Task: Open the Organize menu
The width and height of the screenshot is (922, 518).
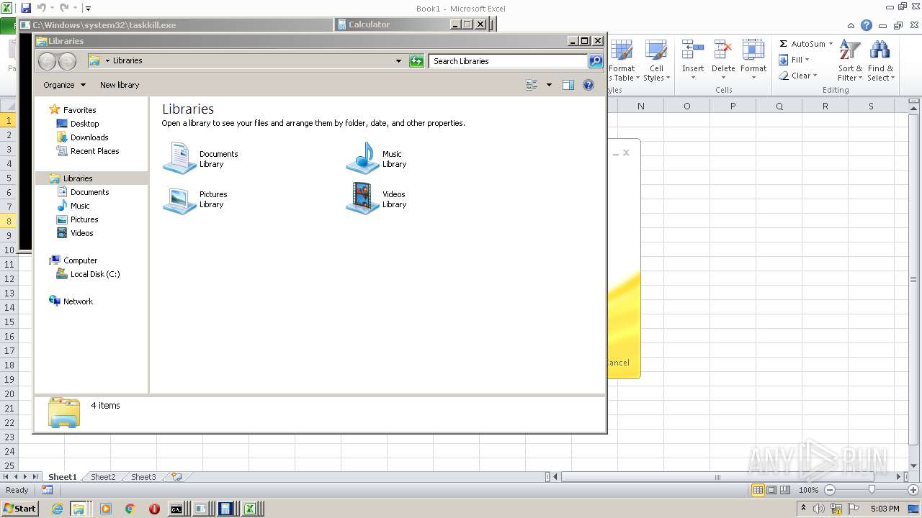Action: pyautogui.click(x=64, y=85)
